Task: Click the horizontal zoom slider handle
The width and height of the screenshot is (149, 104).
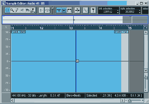Action: coord(130,101)
